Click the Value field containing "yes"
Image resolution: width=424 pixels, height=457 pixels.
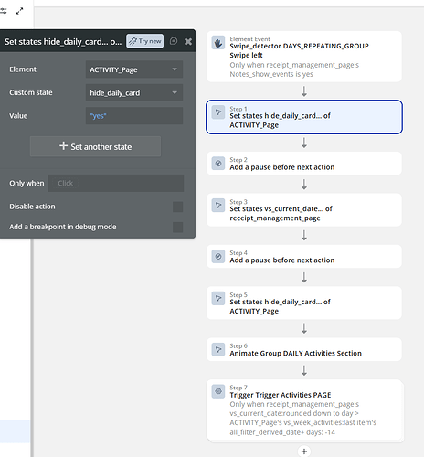point(134,116)
